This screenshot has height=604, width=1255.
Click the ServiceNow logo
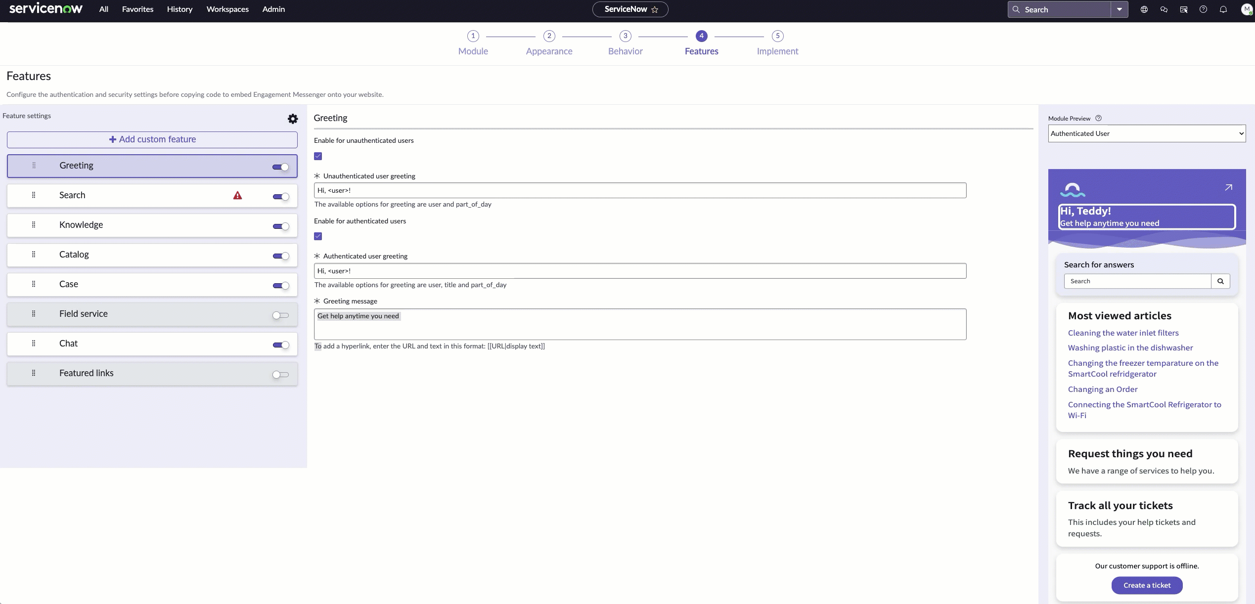tap(45, 9)
